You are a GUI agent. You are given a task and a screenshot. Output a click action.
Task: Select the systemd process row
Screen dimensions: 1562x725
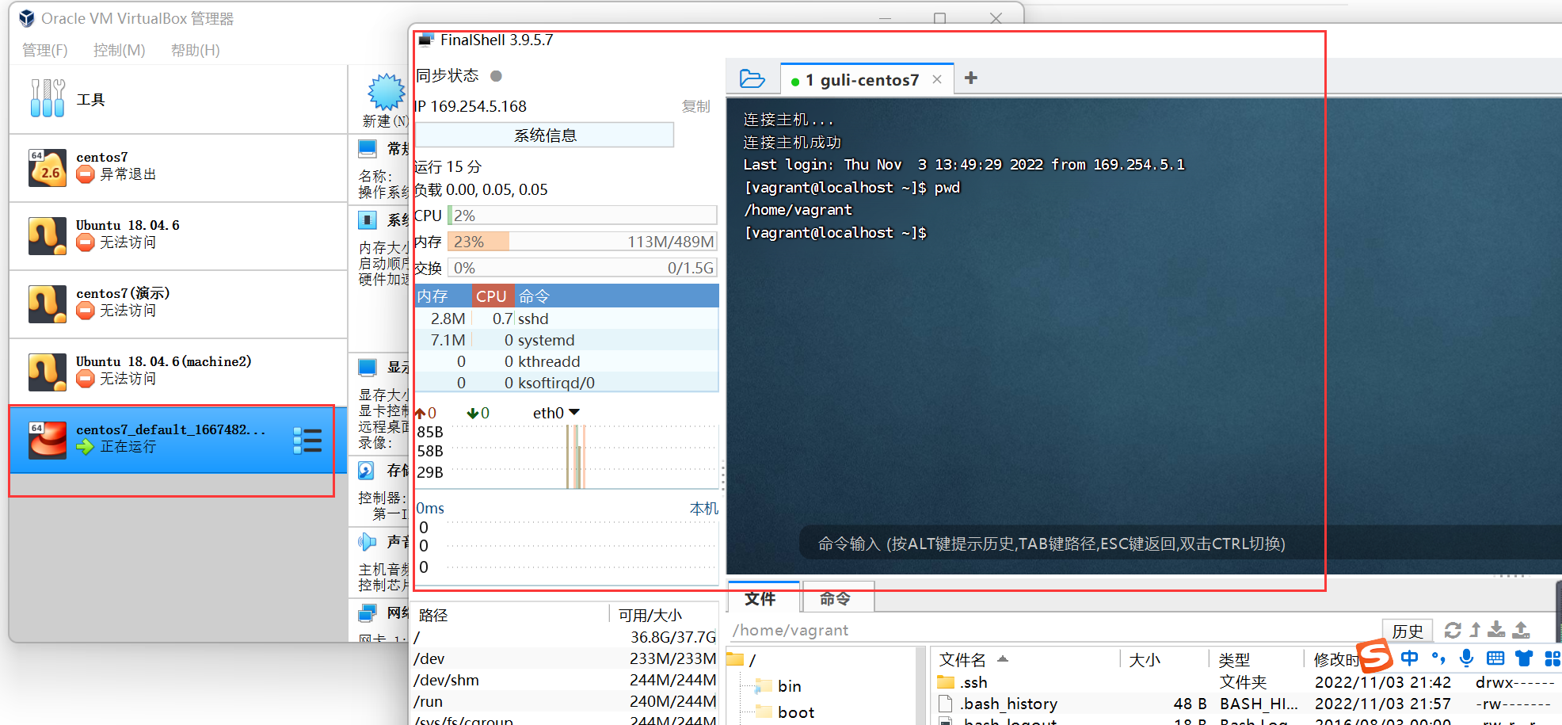566,340
